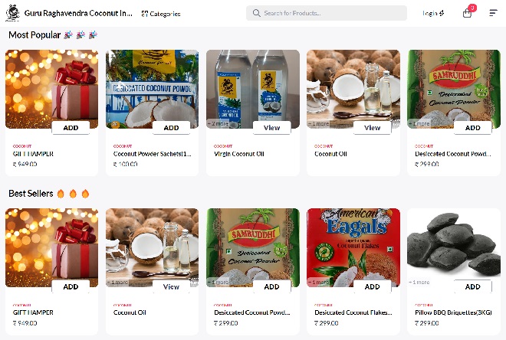Add Pillow BBQ Briquettes to cart
This screenshot has width=506, height=340.
pyautogui.click(x=472, y=286)
